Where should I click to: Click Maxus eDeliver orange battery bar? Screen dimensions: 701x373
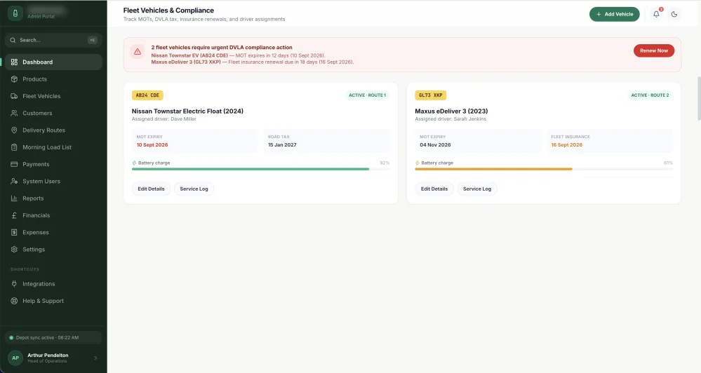click(493, 169)
